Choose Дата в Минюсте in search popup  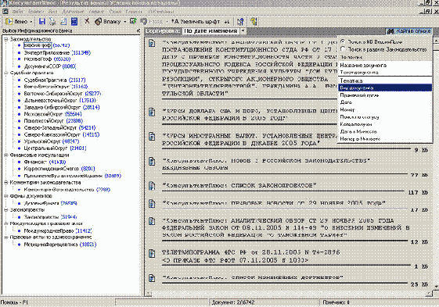pyautogui.click(x=385, y=131)
